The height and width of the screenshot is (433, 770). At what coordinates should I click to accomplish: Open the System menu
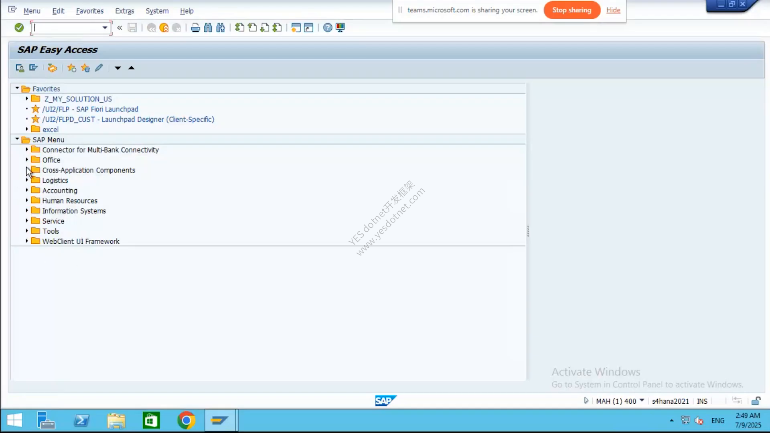(157, 11)
